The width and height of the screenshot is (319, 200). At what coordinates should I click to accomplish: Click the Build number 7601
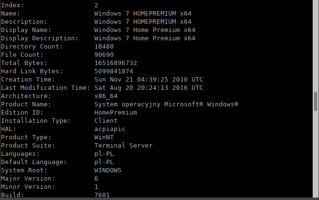(102, 195)
